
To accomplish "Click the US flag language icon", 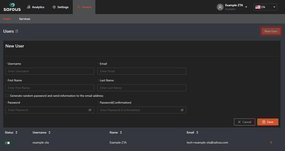I will (x=258, y=7).
